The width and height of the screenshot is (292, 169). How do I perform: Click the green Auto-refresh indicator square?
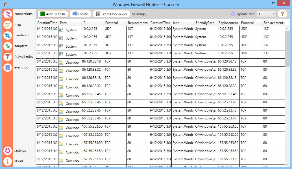[x=43, y=14]
